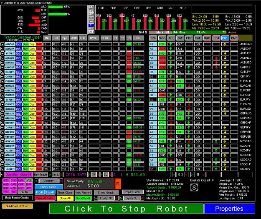Viewport: 261px width, 219px height.
Task: Click the number 8 icon below Baskets Closed
Action: tap(194, 188)
